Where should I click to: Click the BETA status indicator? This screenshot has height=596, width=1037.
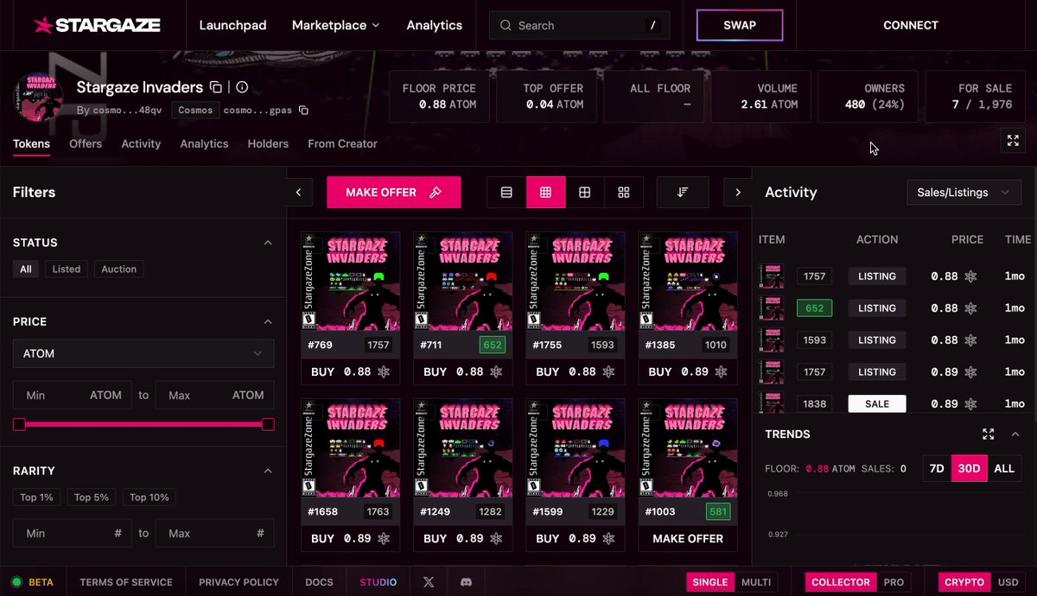tap(32, 582)
